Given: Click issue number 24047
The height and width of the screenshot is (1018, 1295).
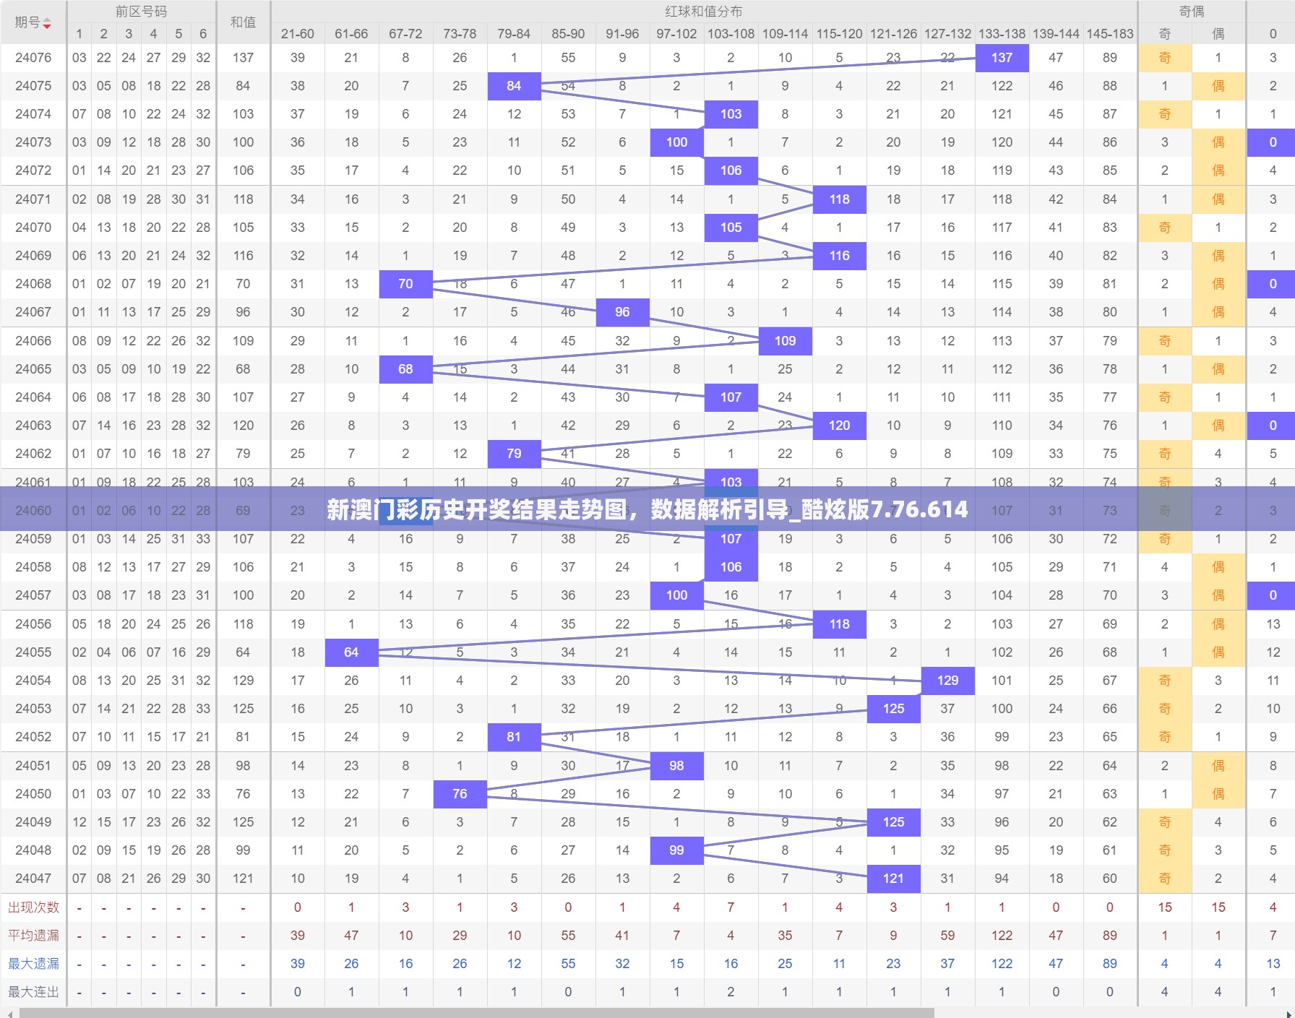Looking at the screenshot, I should click(33, 879).
